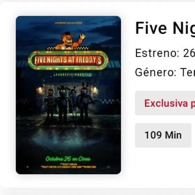Click the waving Freddy bear on the poster

(70, 40)
